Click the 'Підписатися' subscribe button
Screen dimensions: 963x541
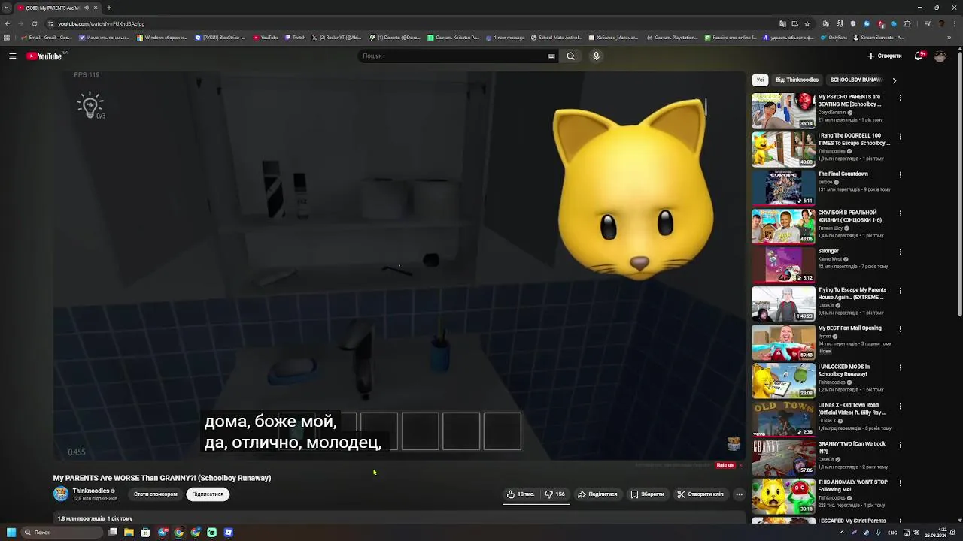point(208,494)
